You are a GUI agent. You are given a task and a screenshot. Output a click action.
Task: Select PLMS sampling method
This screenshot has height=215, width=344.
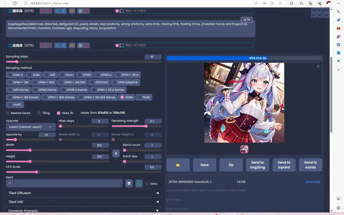click(x=144, y=97)
